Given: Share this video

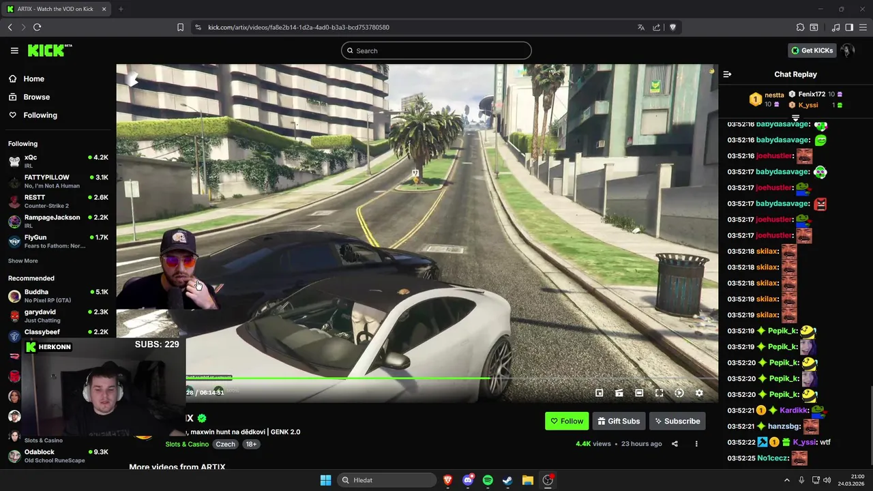Looking at the screenshot, I should (x=675, y=444).
